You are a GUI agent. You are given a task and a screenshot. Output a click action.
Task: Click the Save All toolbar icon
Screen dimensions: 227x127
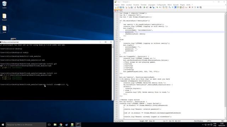(123, 7)
